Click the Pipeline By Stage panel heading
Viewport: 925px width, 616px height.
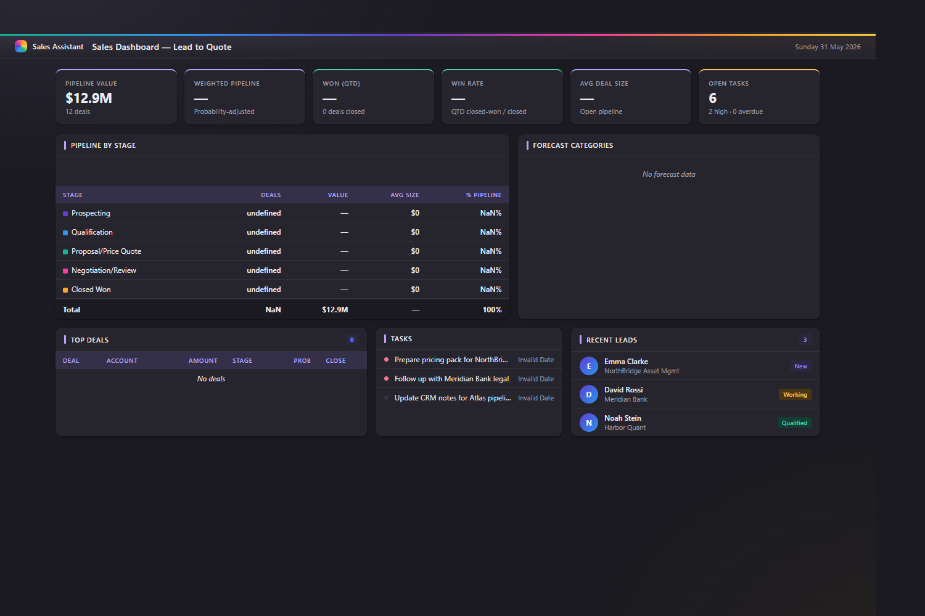[x=103, y=145]
